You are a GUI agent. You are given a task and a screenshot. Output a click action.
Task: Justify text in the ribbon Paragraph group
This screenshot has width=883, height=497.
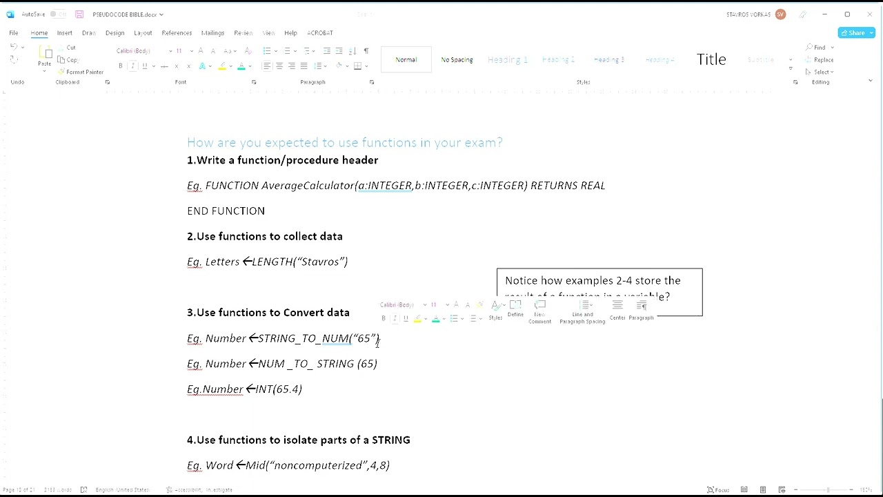point(304,66)
